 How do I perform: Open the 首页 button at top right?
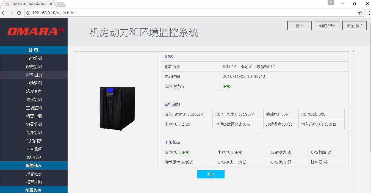click(x=299, y=26)
